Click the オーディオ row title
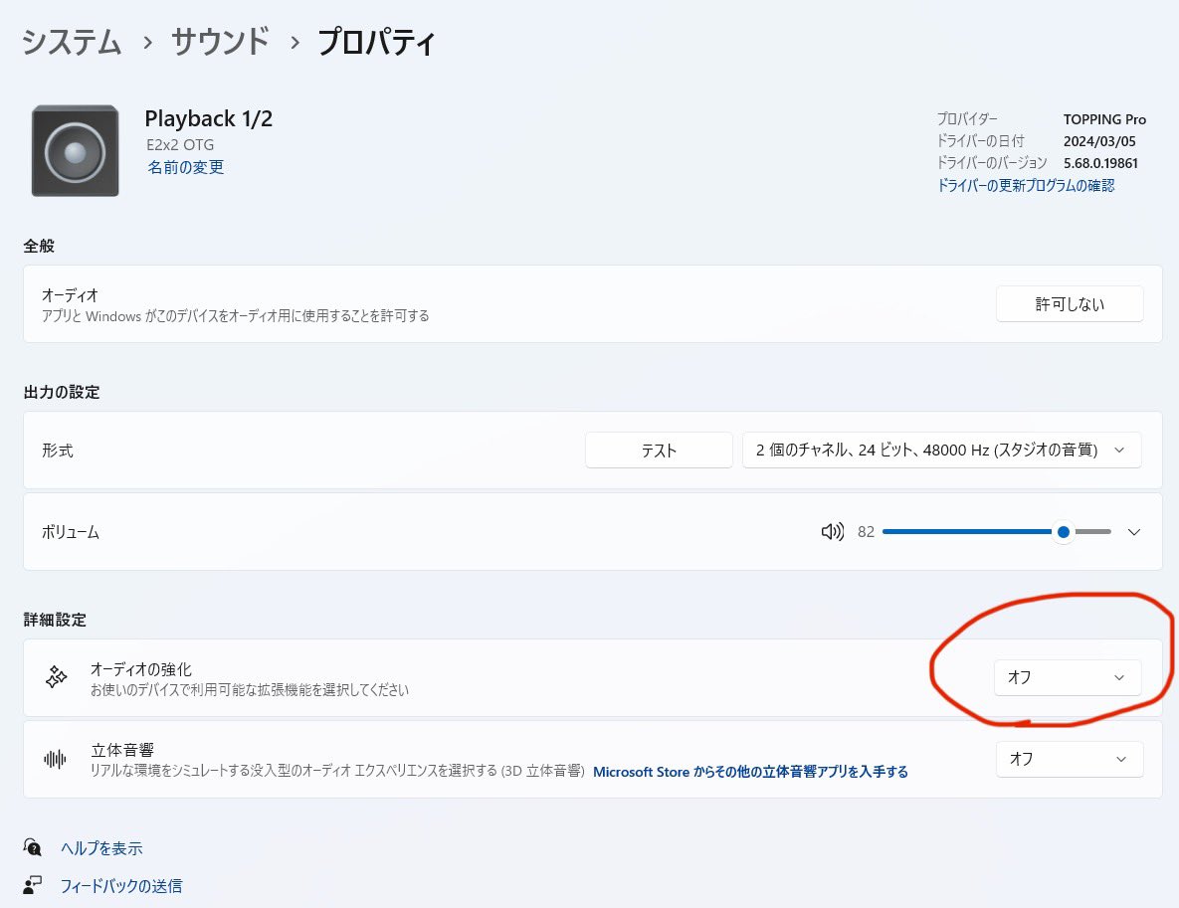The image size is (1179, 908). point(70,295)
